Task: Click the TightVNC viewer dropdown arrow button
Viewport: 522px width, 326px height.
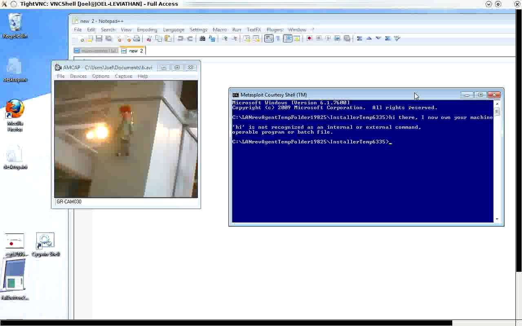Action: click(x=489, y=4)
